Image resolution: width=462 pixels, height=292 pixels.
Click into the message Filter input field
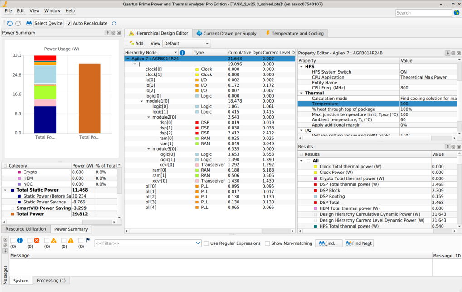coord(144,243)
